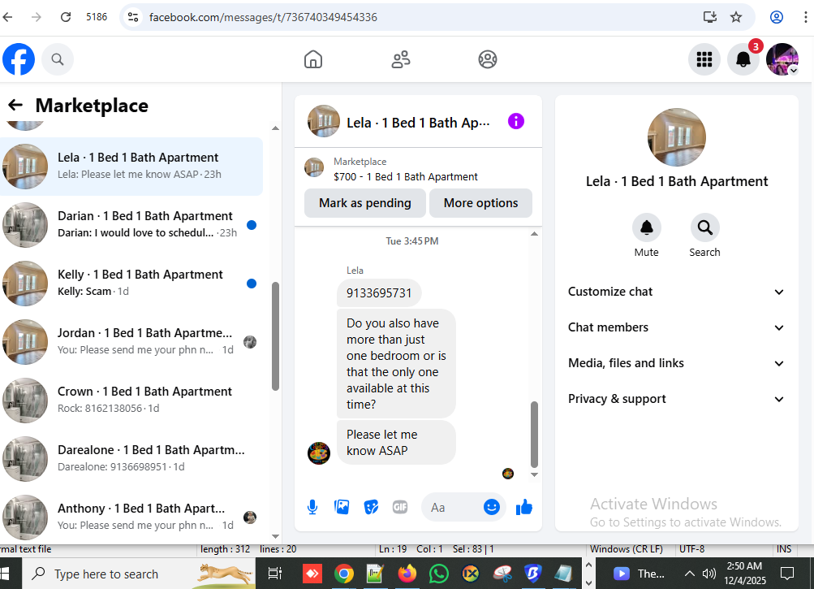814x589 pixels.
Task: Open the Facebook logo home link
Action: (19, 59)
